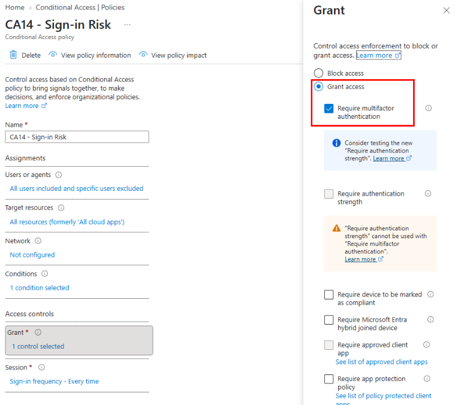Select the Block access radio button
This screenshot has width=455, height=405.
point(318,73)
